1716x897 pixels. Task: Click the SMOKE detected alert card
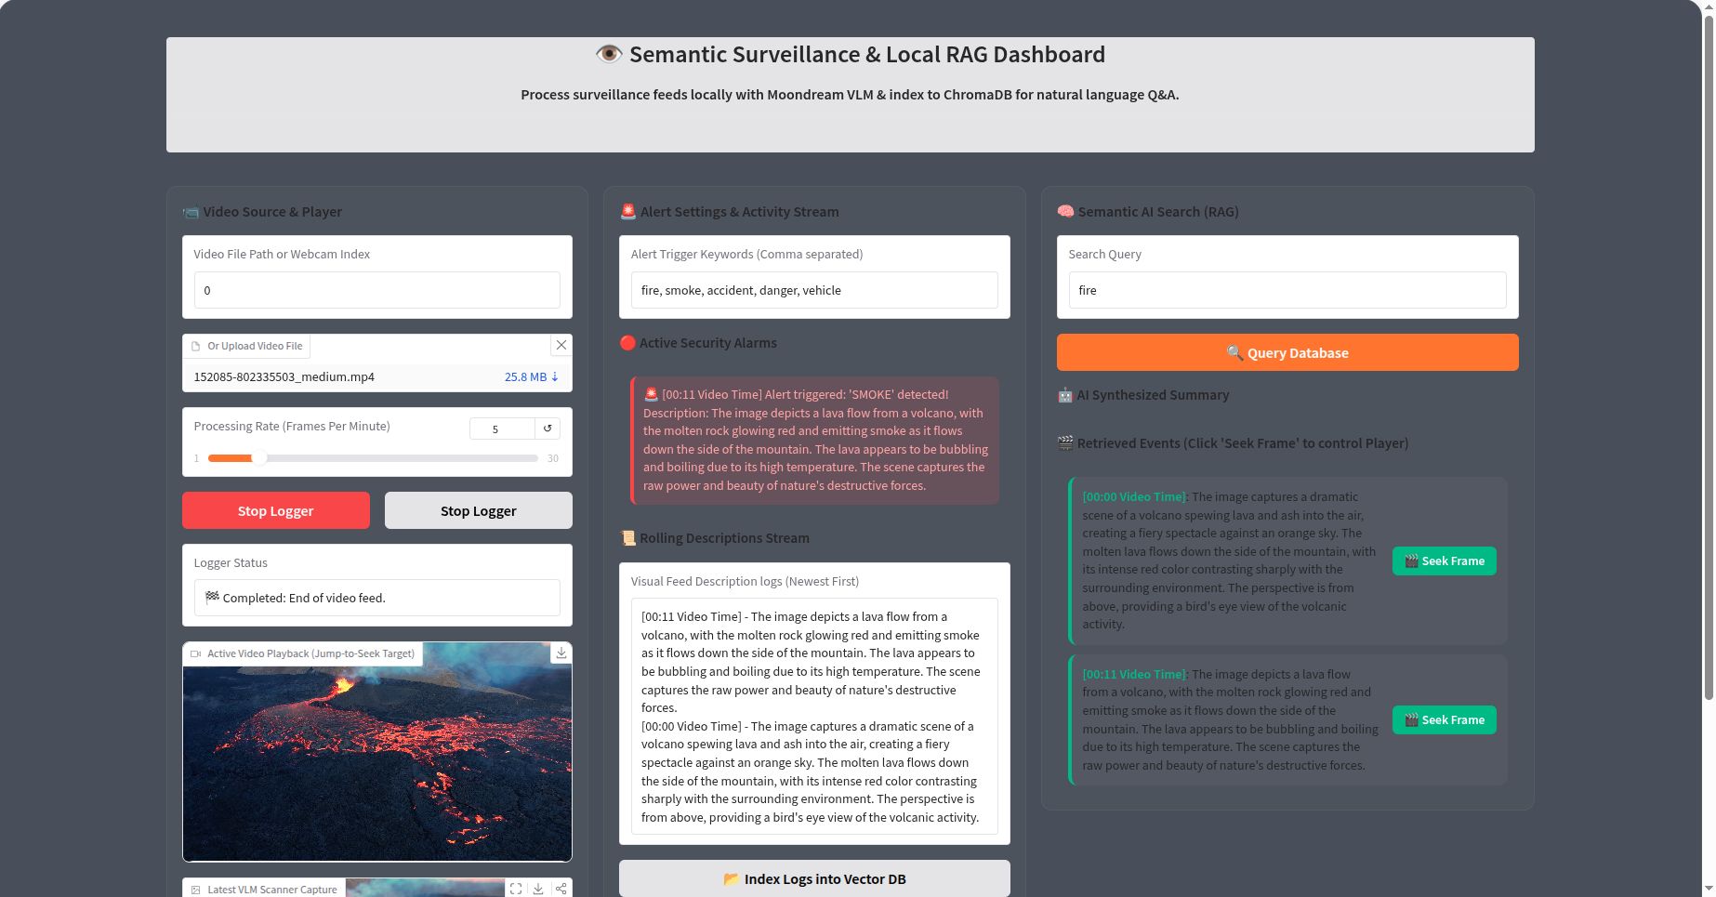[814, 440]
